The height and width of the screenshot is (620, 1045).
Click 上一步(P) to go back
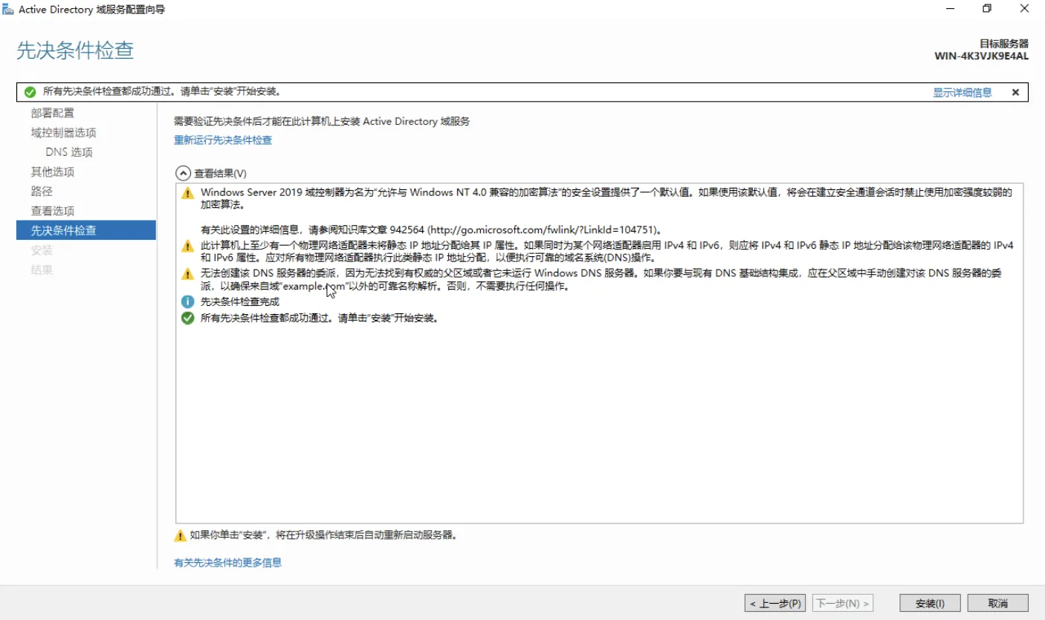tap(774, 604)
